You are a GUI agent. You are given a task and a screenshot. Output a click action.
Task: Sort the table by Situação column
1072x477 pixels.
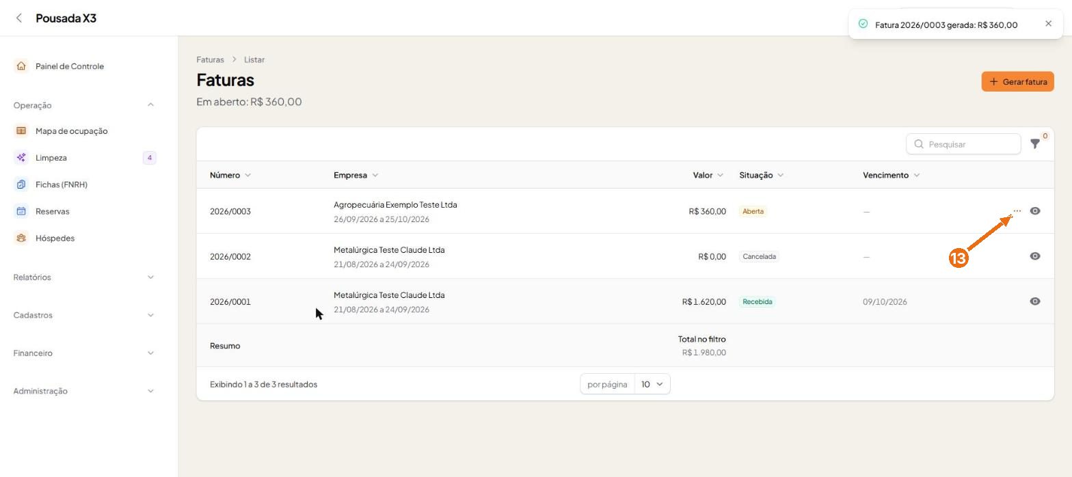[761, 175]
